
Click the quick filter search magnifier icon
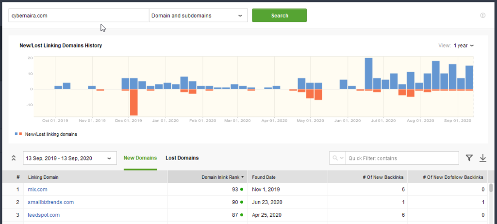[335, 158]
